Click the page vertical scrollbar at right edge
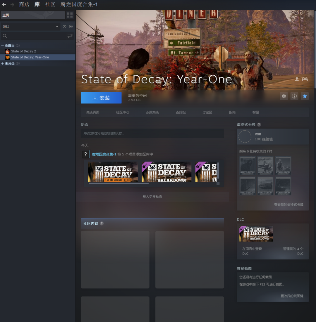The image size is (316, 322). tap(315, 49)
